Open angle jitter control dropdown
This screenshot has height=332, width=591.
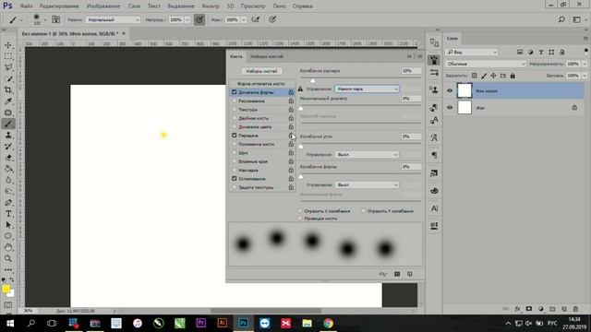367,154
